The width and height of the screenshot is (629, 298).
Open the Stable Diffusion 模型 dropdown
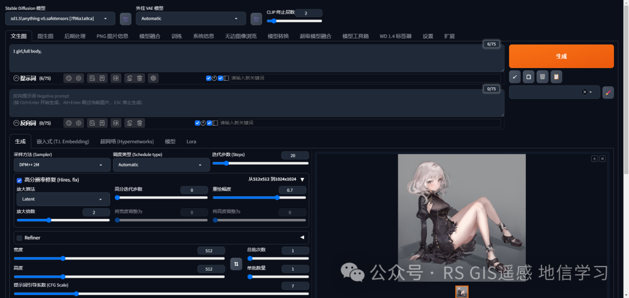pos(60,19)
